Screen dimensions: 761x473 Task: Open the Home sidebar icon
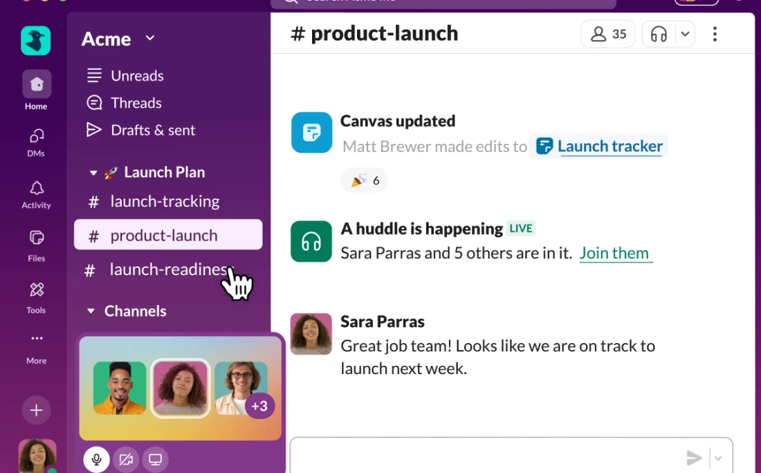tap(35, 83)
